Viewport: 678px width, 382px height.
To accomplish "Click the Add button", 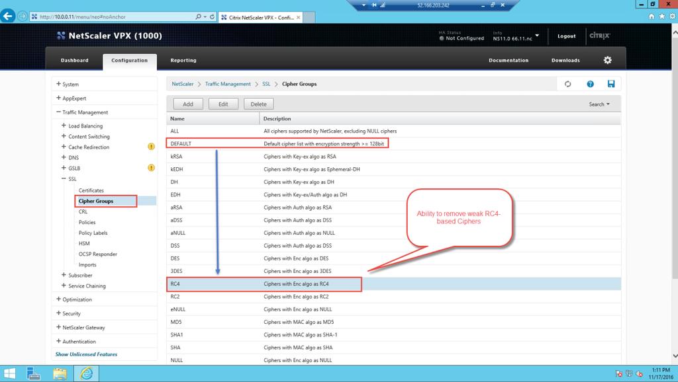I will (x=188, y=104).
